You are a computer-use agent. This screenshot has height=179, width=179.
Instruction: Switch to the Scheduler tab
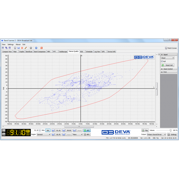(x=89, y=52)
